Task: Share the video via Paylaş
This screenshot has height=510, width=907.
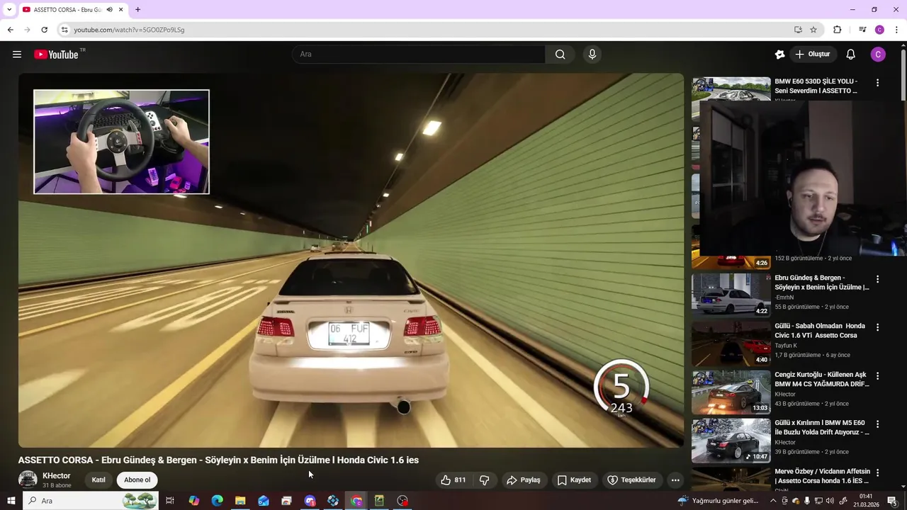Action: tap(523, 480)
